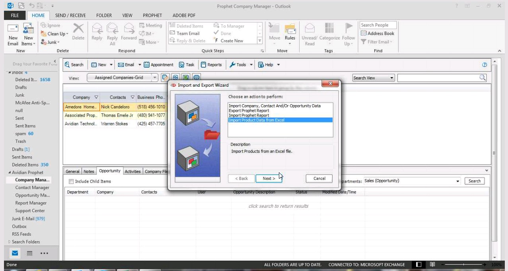Expand the Prophet Email dropdown arrow
The width and height of the screenshot is (508, 271).
coord(140,64)
